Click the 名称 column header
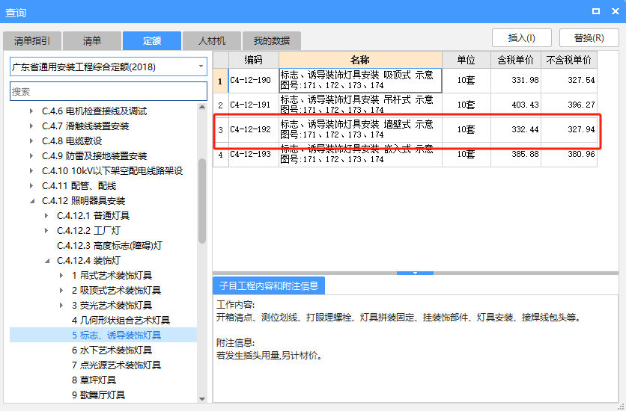The width and height of the screenshot is (626, 411). tap(360, 60)
